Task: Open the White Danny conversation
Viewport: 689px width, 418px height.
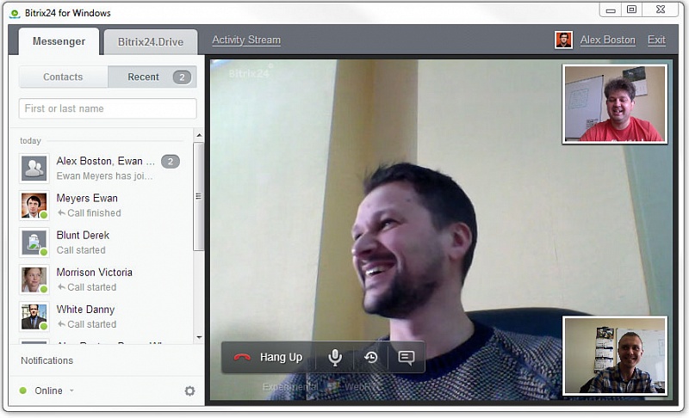Action: point(101,317)
